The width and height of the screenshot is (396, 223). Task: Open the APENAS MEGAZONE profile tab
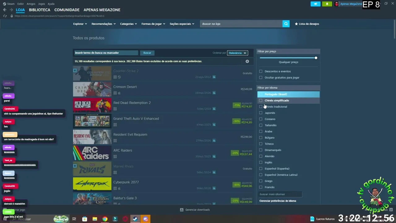pyautogui.click(x=102, y=10)
